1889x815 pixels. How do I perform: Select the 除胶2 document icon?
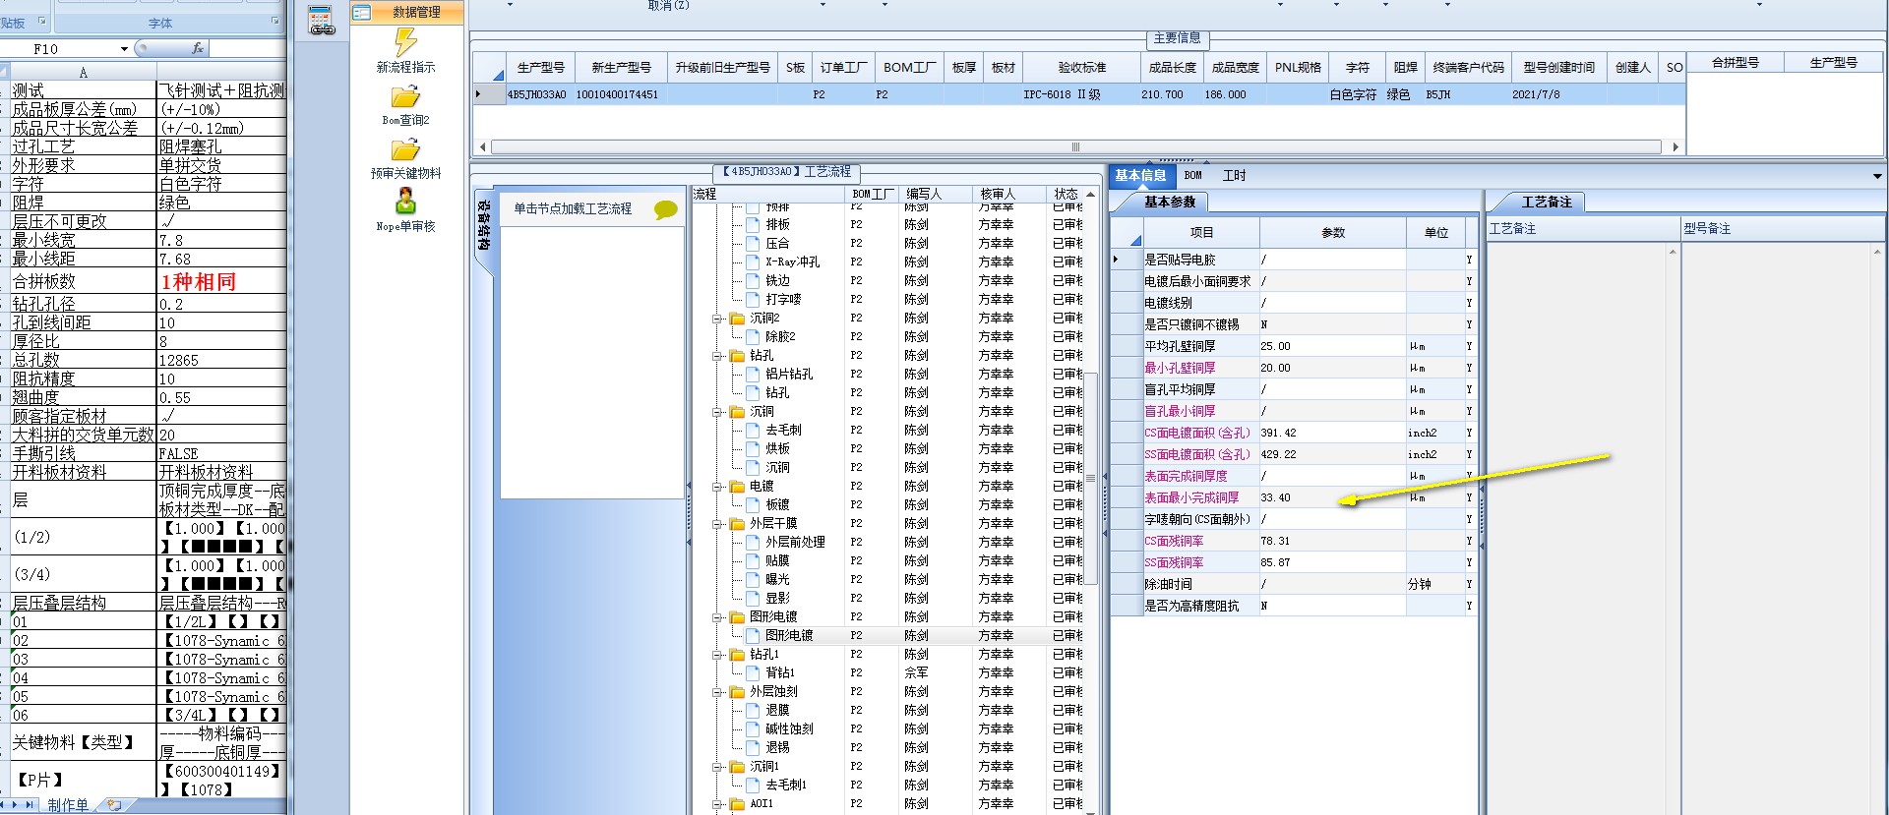[753, 337]
